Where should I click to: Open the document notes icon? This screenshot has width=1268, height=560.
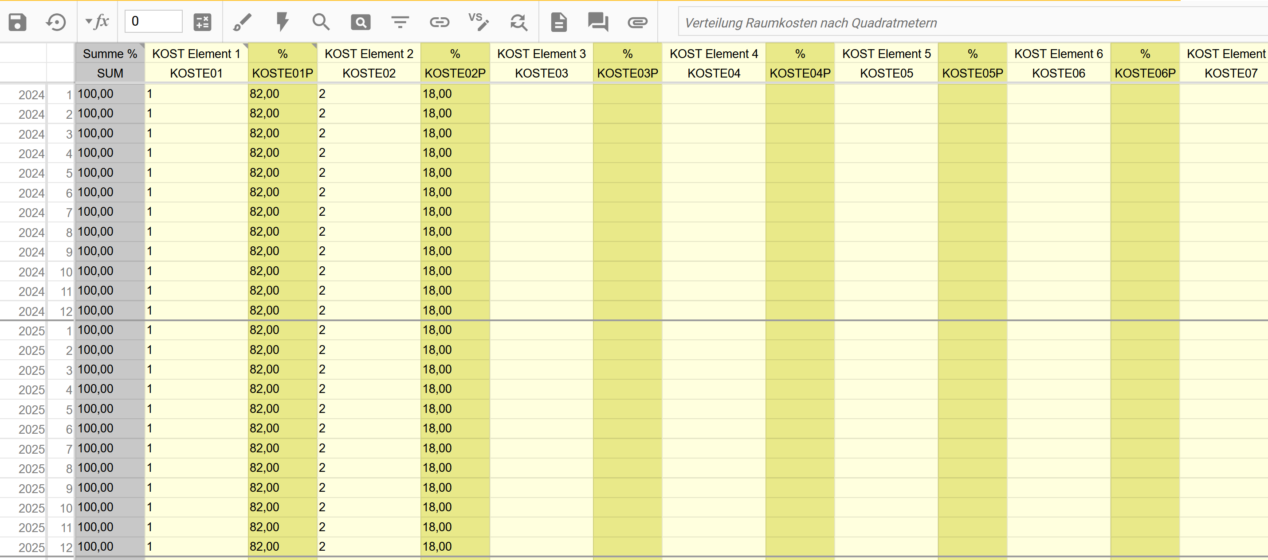559,22
